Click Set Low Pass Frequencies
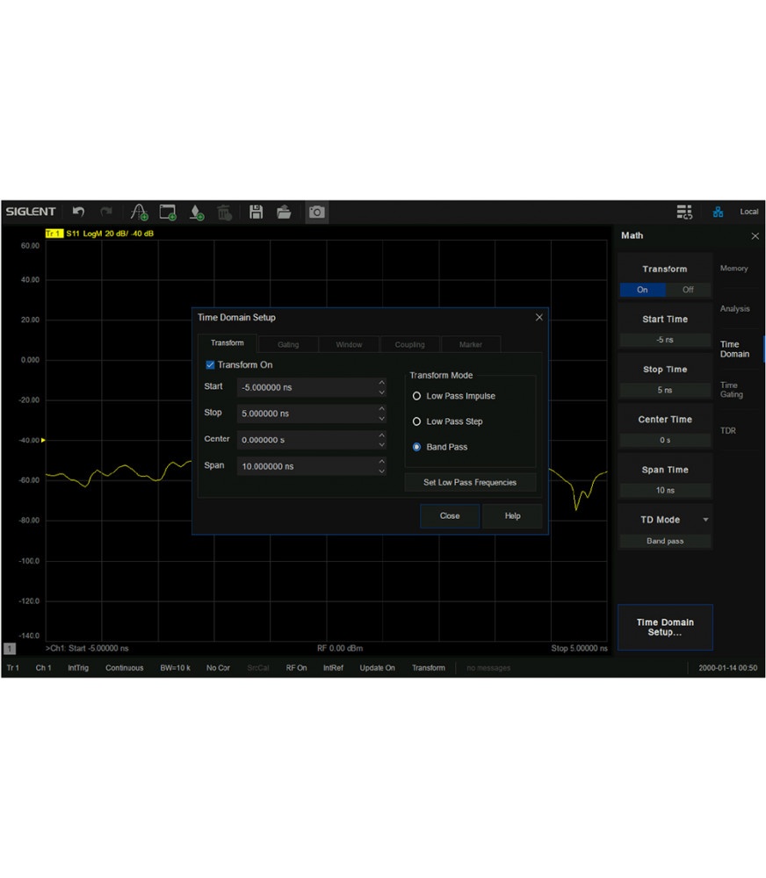 tap(470, 482)
